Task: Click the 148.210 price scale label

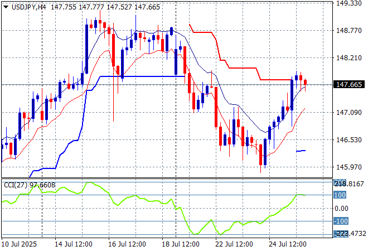Action: click(349, 58)
